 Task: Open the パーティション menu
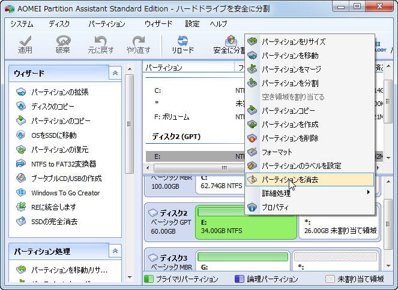point(107,24)
